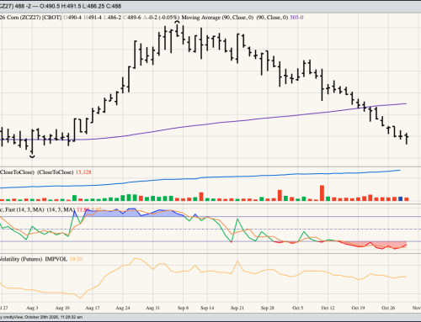The image size is (421, 322).
Task: Click the "Oct 12" date label
Action: (x=328, y=308)
